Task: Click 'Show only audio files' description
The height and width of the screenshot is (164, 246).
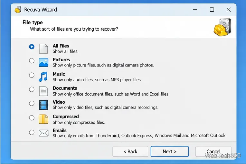Action: click(97, 80)
